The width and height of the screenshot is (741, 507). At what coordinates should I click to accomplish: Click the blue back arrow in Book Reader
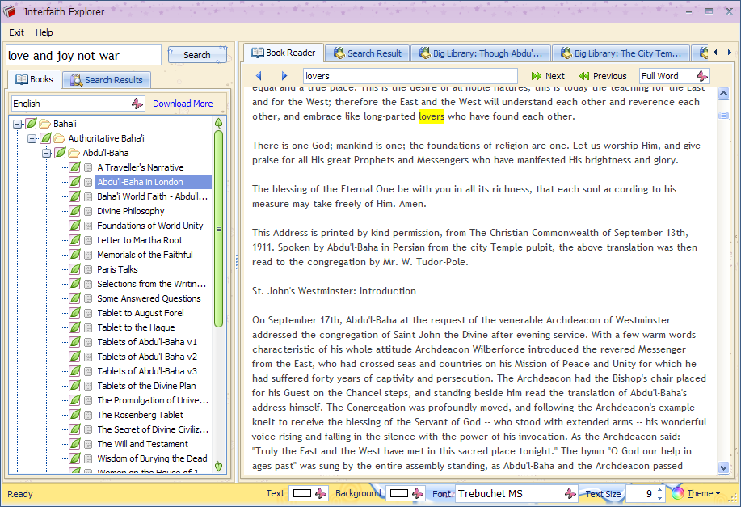pos(259,76)
